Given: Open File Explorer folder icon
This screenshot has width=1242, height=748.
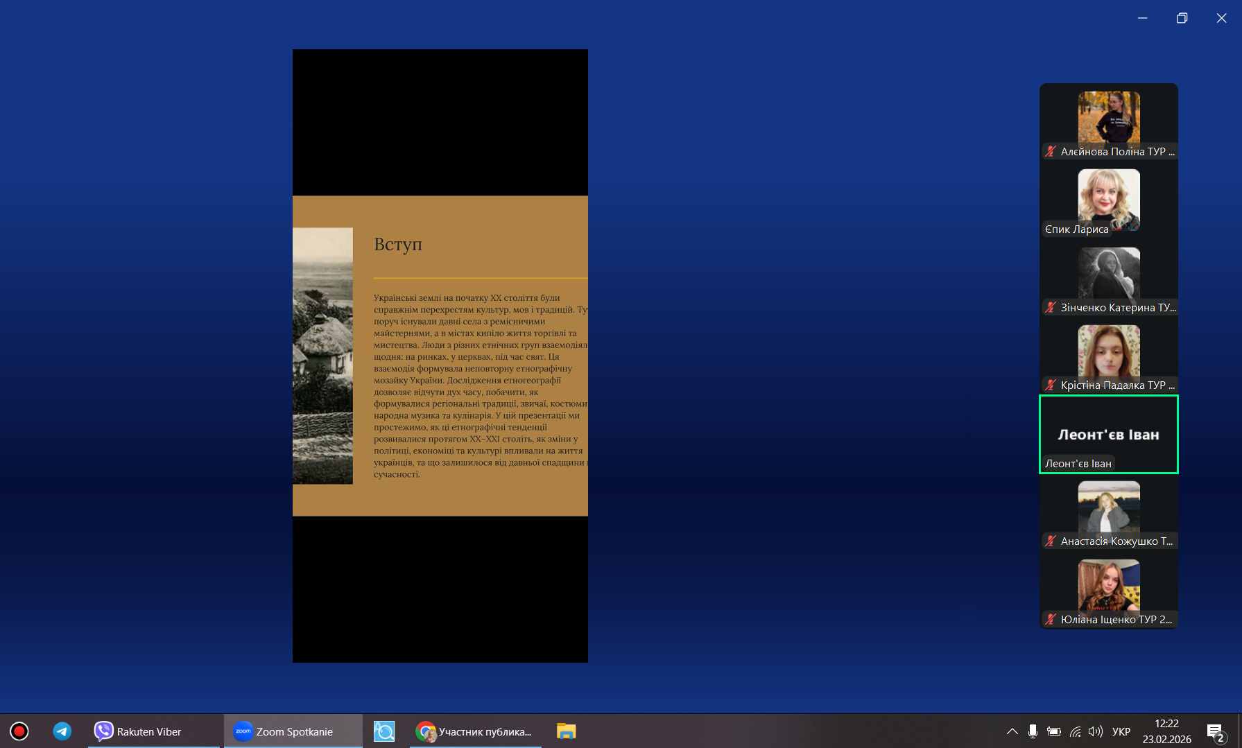Looking at the screenshot, I should pos(566,731).
